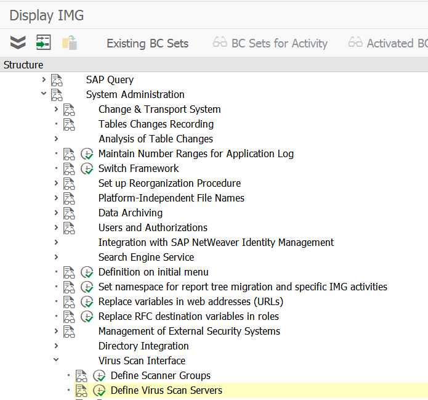Select the SAP Query tree row text
Image resolution: width=428 pixels, height=400 pixels.
pos(110,80)
